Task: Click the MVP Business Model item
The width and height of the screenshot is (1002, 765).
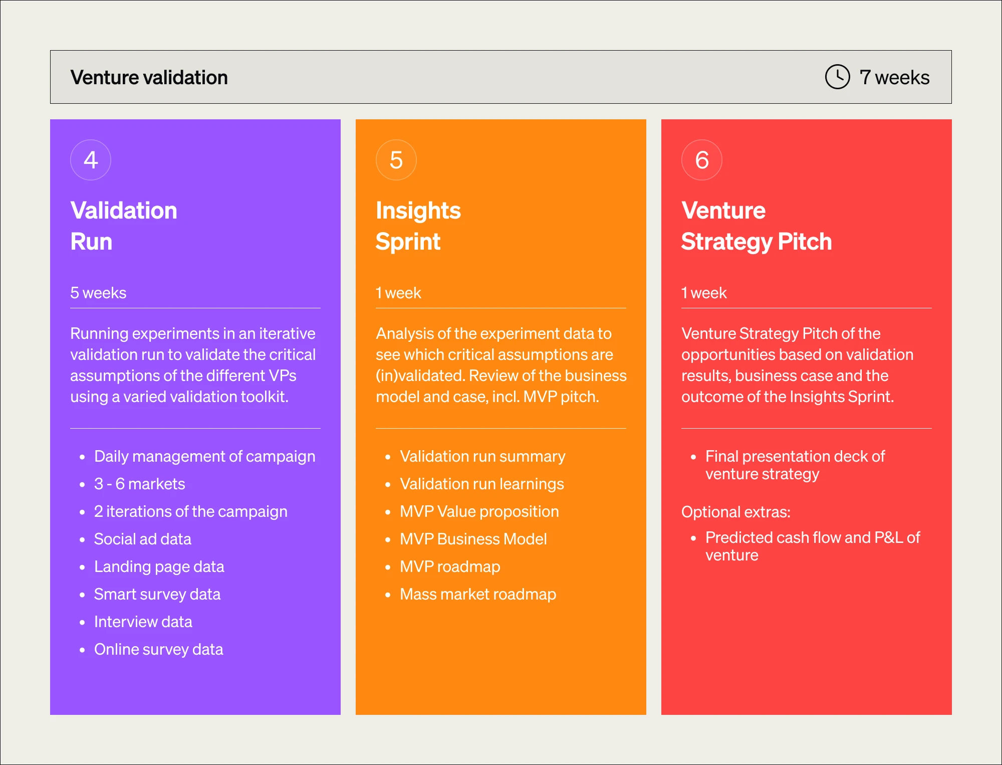Action: [x=473, y=539]
